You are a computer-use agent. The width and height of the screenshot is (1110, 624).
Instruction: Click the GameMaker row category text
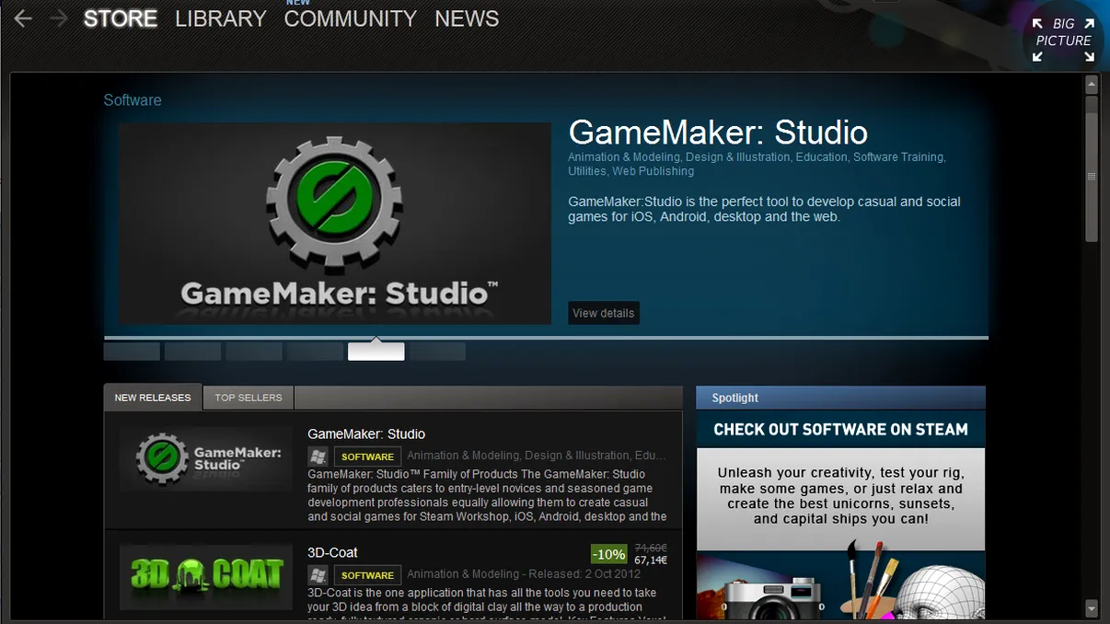(537, 456)
